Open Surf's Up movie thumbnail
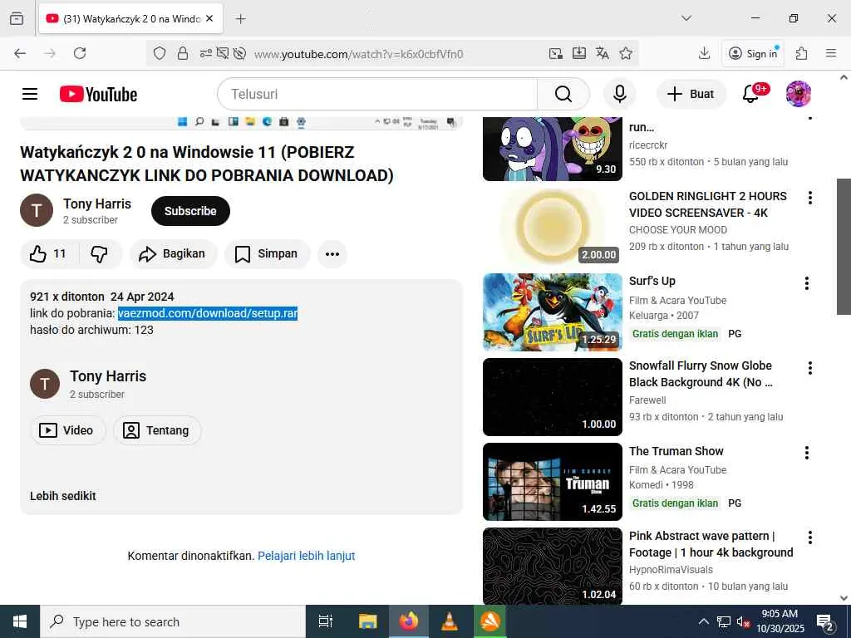 (x=553, y=312)
